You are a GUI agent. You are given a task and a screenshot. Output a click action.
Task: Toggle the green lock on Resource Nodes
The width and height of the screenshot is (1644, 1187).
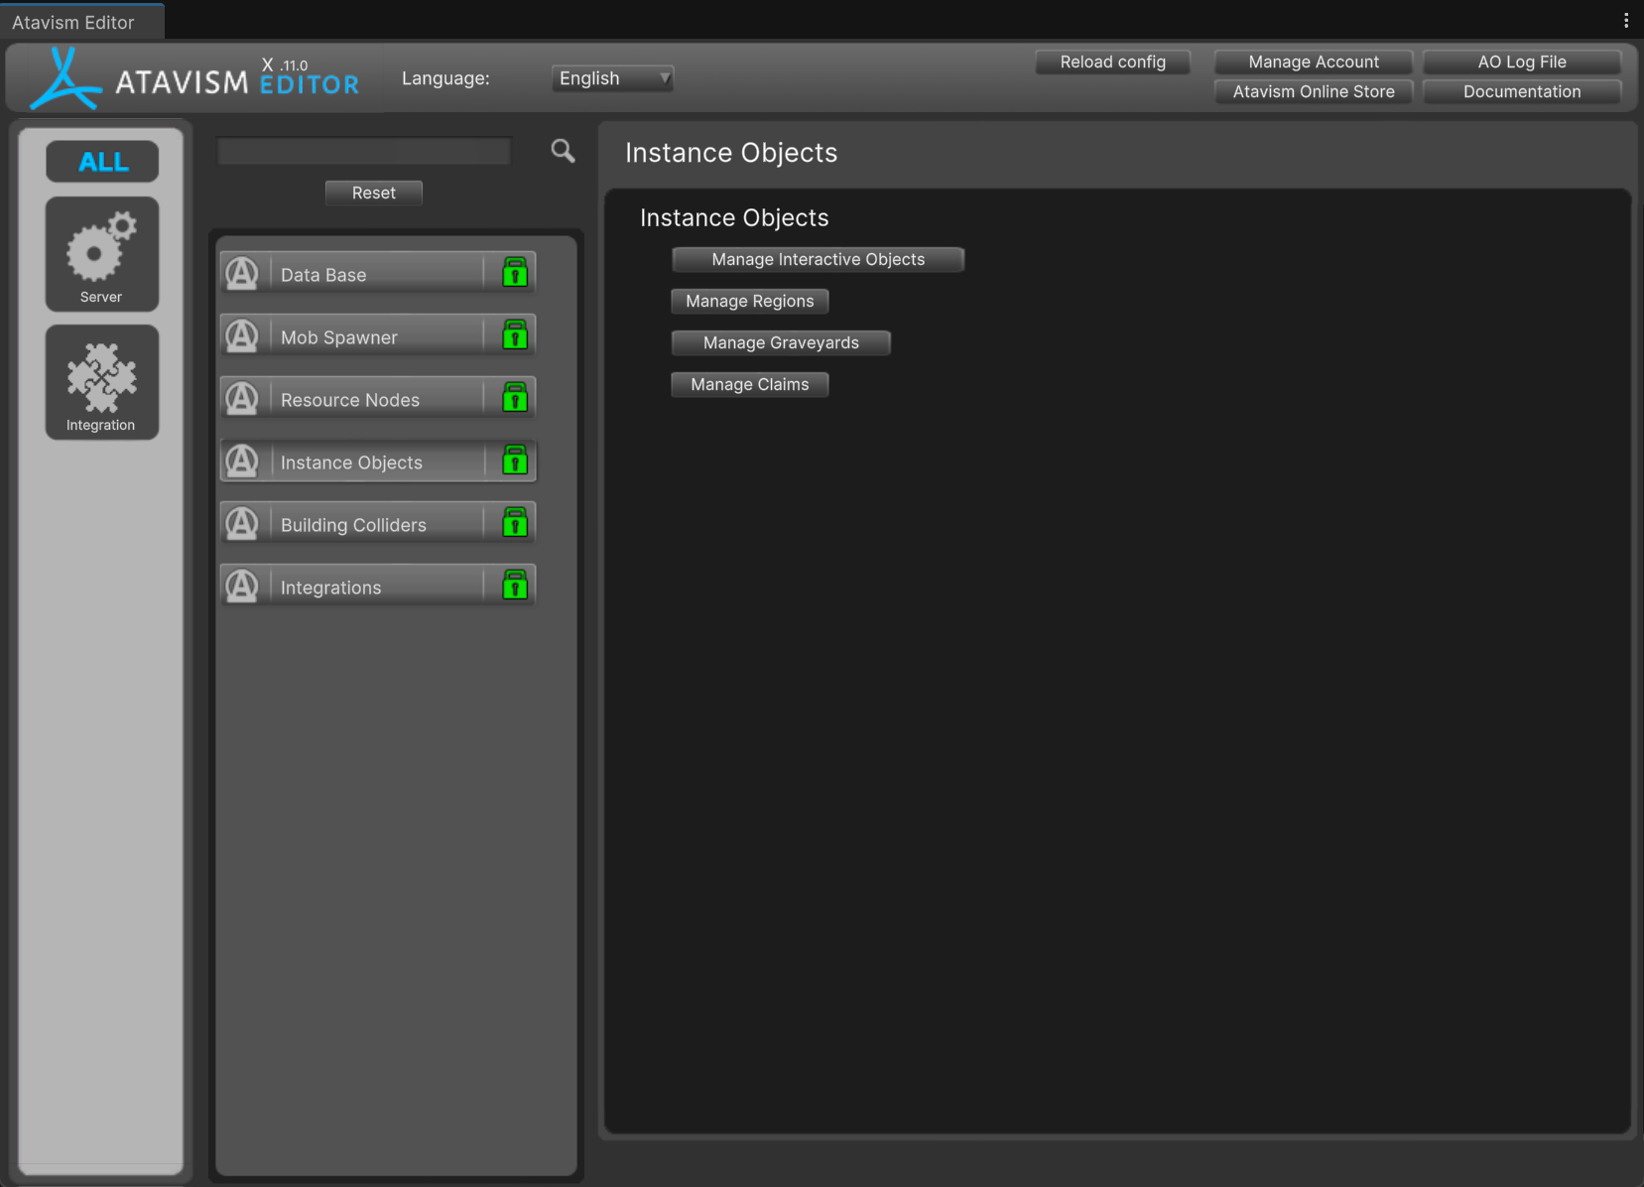coord(514,398)
